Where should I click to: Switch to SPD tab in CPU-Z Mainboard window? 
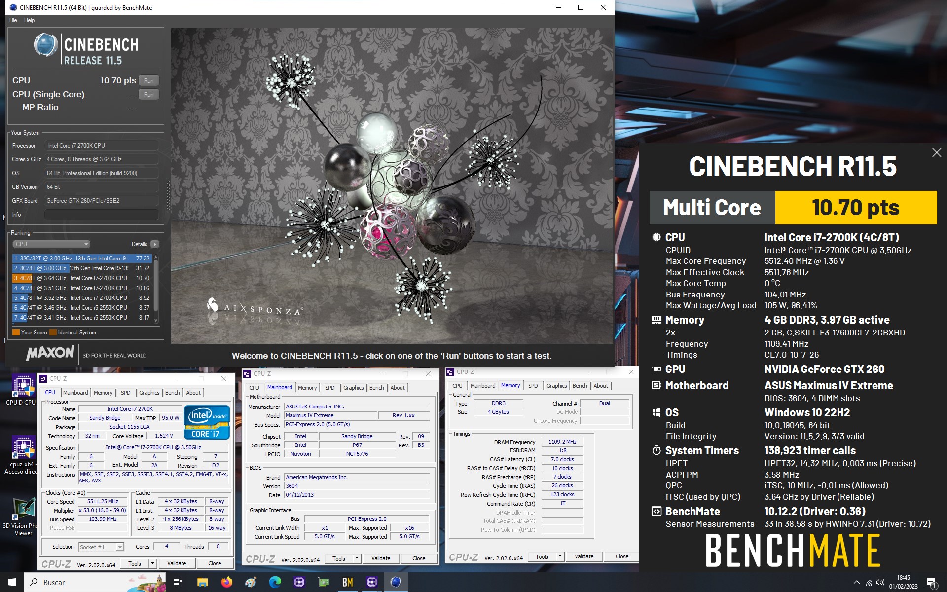tap(330, 388)
